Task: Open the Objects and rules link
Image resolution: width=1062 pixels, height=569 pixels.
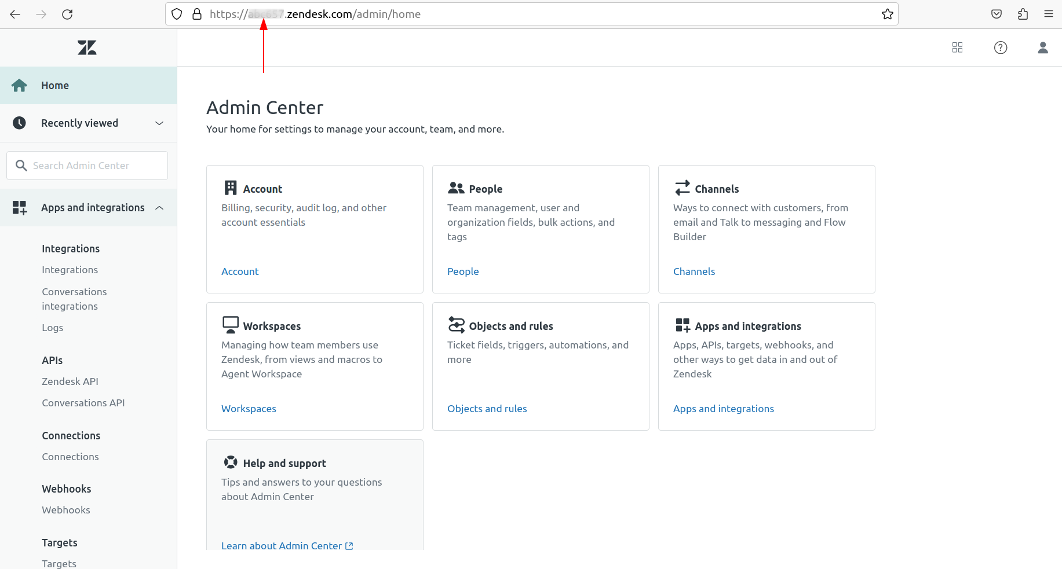Action: click(487, 409)
